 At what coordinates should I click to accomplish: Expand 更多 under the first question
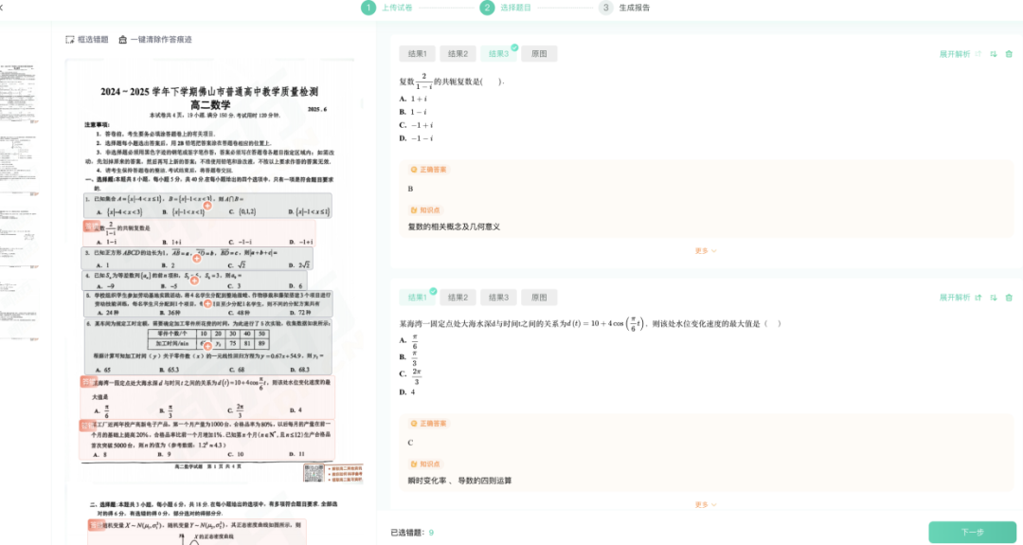tap(706, 251)
